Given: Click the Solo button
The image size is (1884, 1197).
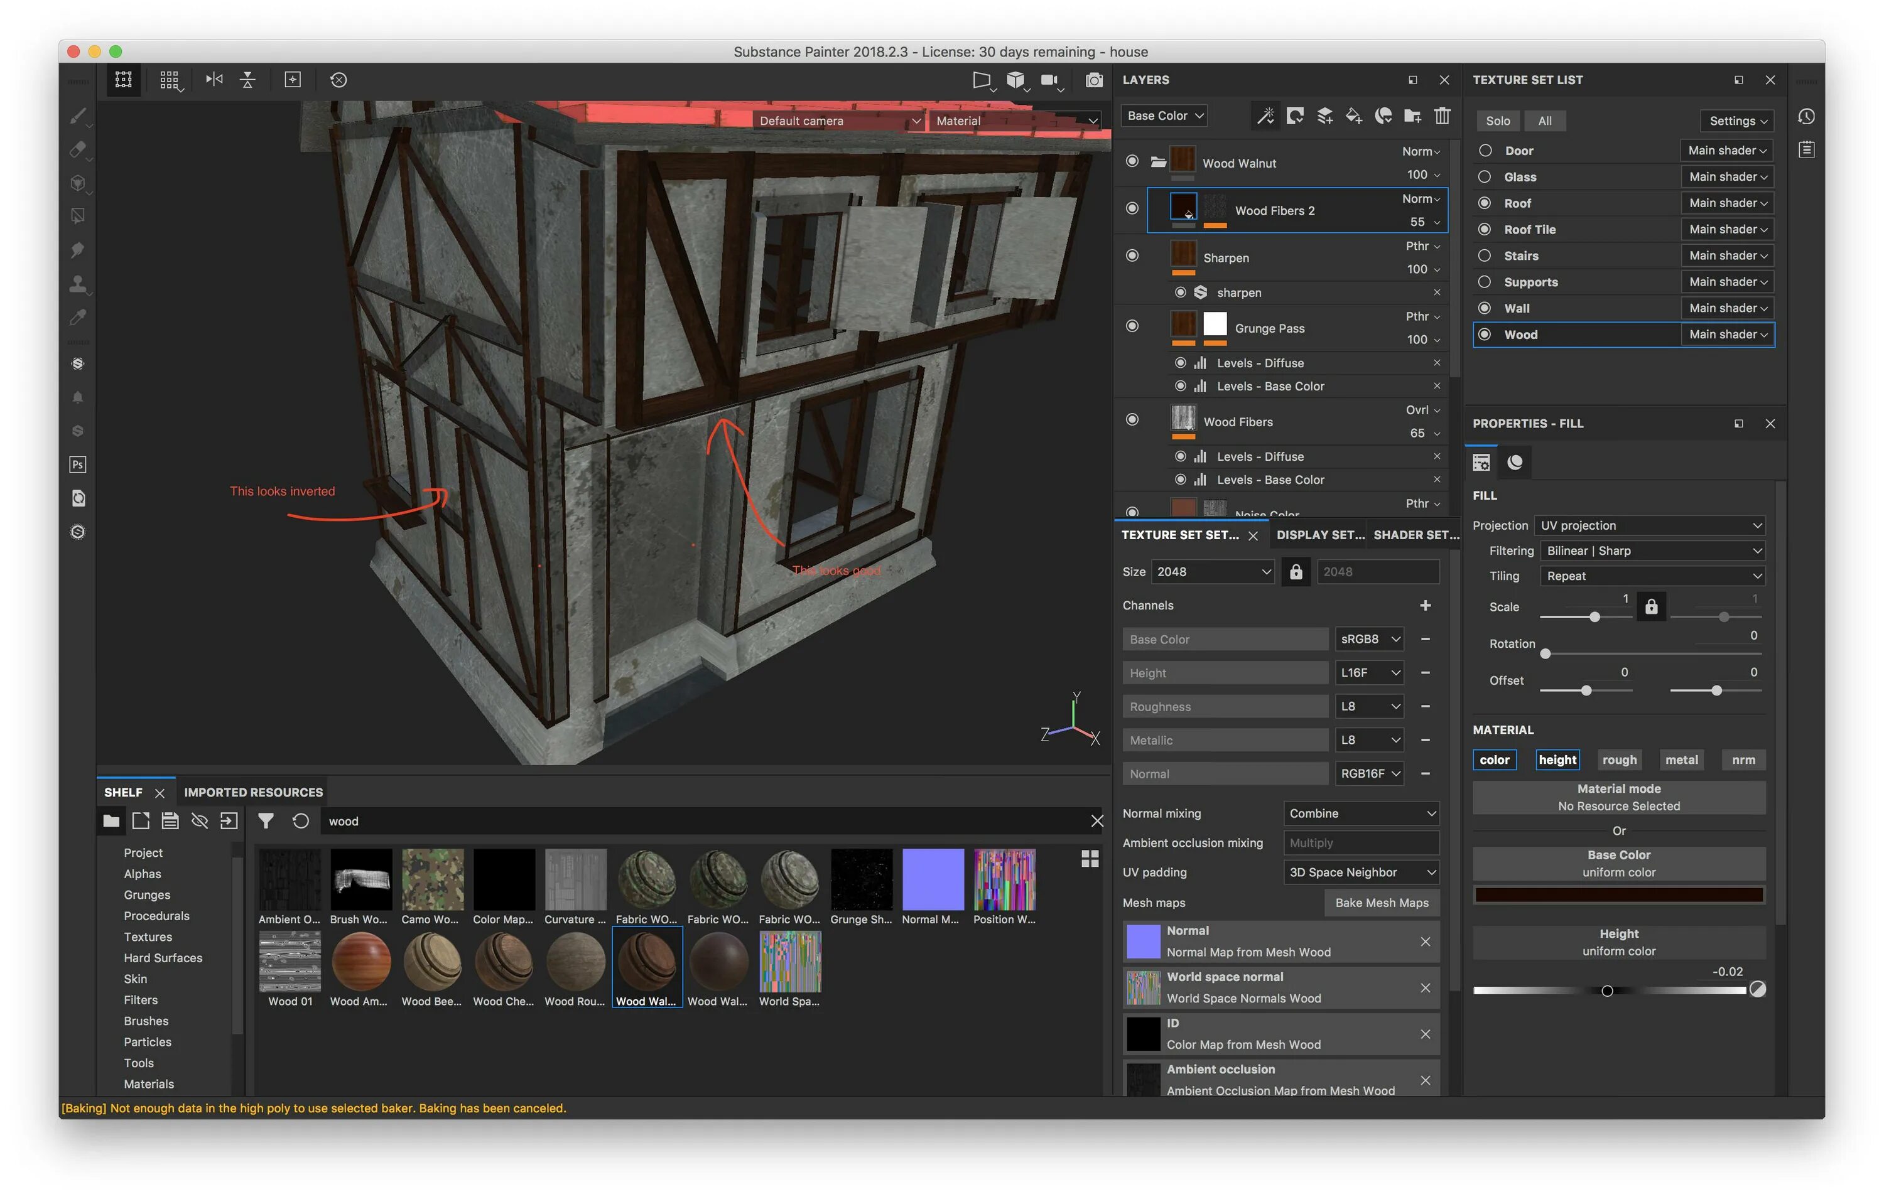Looking at the screenshot, I should [1498, 121].
